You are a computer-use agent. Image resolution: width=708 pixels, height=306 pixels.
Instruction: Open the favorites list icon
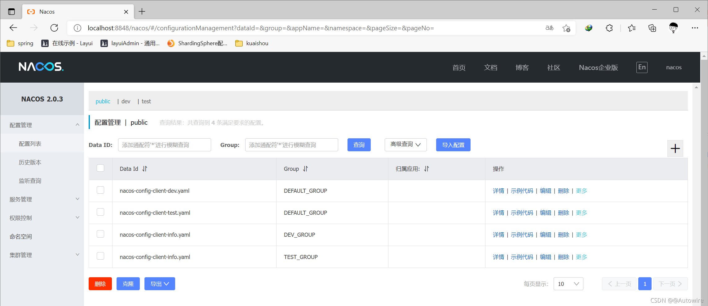point(631,28)
